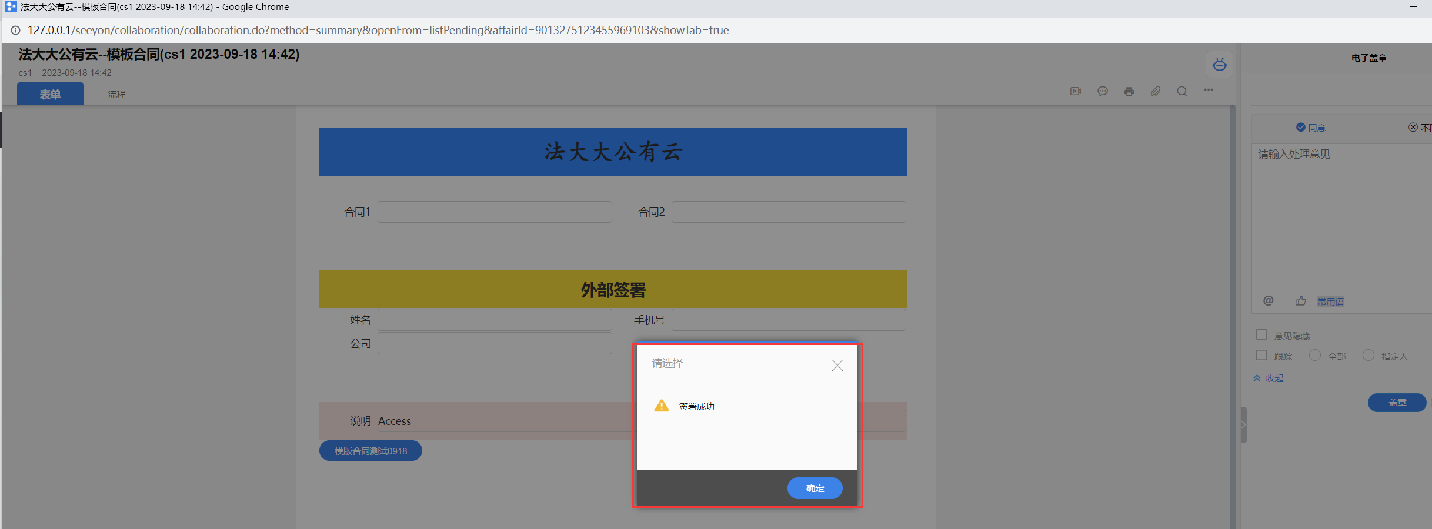Screen dimensions: 1432x529
Task: Click the 合同1 input field
Action: tap(495, 212)
